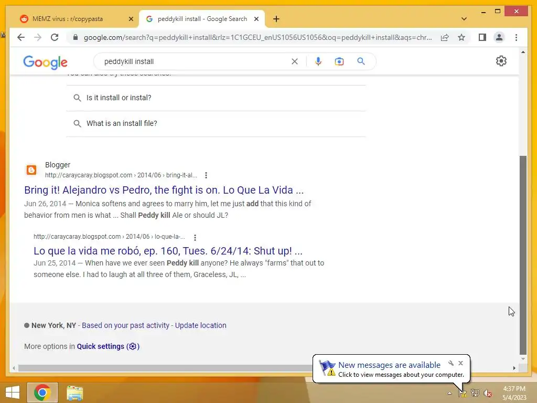Search by image with the camera icon
The width and height of the screenshot is (537, 403).
[x=339, y=61]
